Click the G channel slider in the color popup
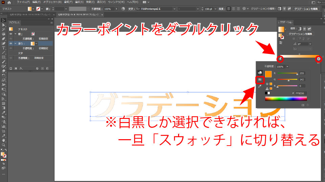This screenshot has width=325, height=182. pyautogui.click(x=287, y=80)
